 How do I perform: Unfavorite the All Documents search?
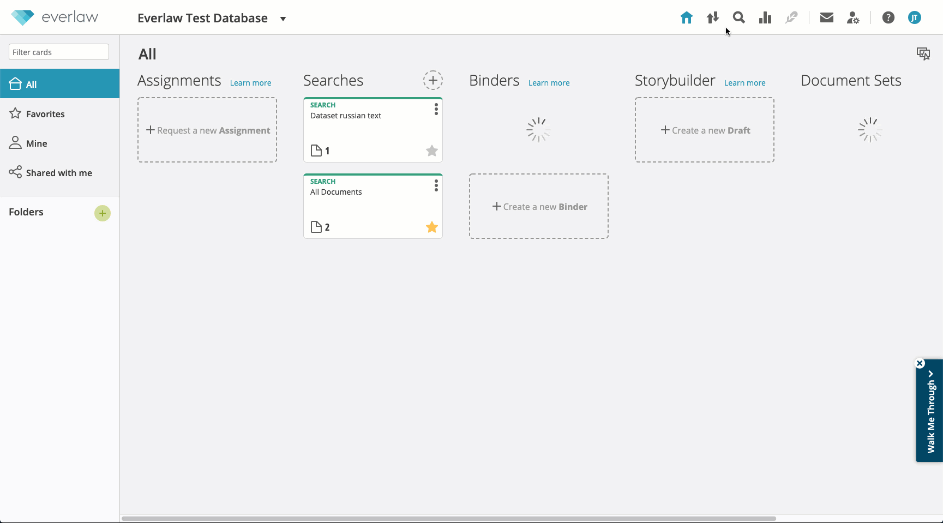[x=431, y=227]
